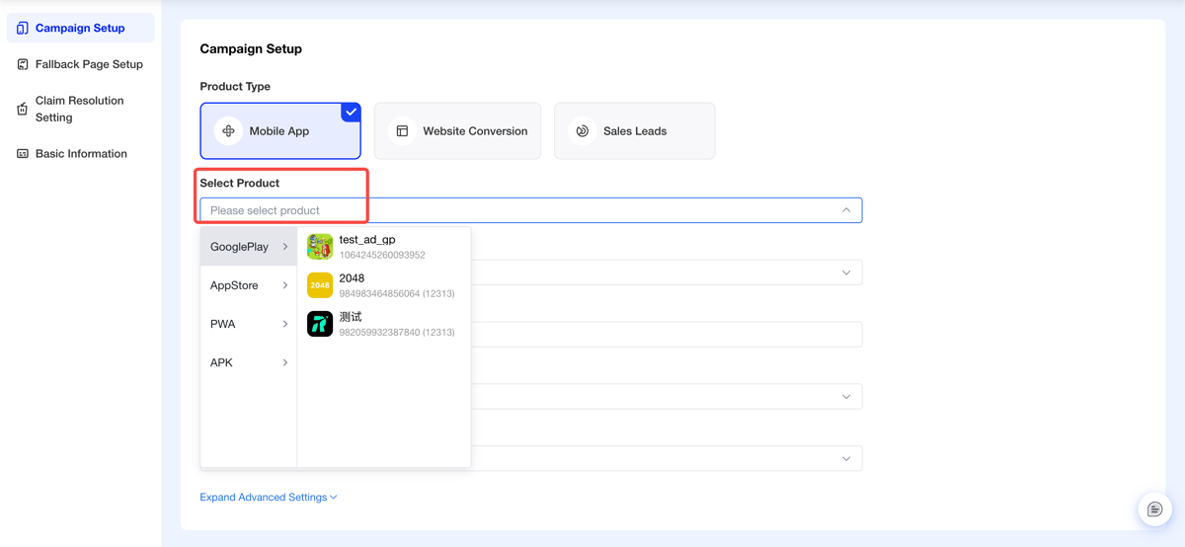Open the last dropdown above Advanced Settings
The height and width of the screenshot is (547, 1185).
pyautogui.click(x=667, y=458)
